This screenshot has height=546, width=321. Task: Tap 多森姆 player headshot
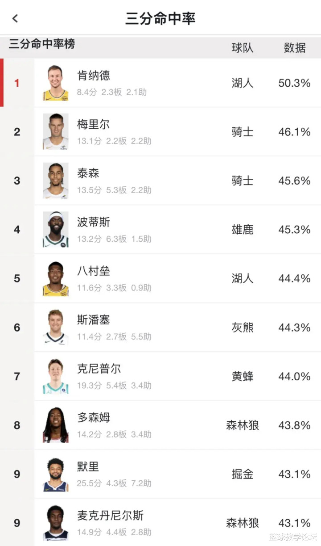click(56, 425)
